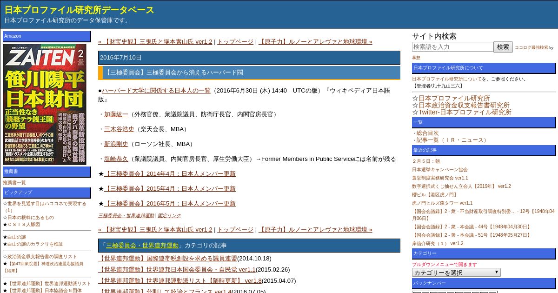The height and width of the screenshot is (293, 558).
Task: Open 三木谷浩史 link
Action: coord(119,129)
